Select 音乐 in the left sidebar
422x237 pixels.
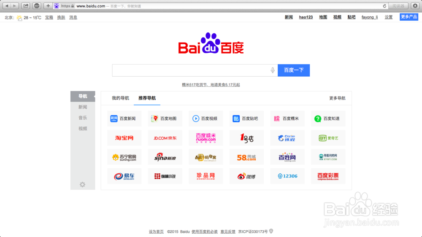83,118
